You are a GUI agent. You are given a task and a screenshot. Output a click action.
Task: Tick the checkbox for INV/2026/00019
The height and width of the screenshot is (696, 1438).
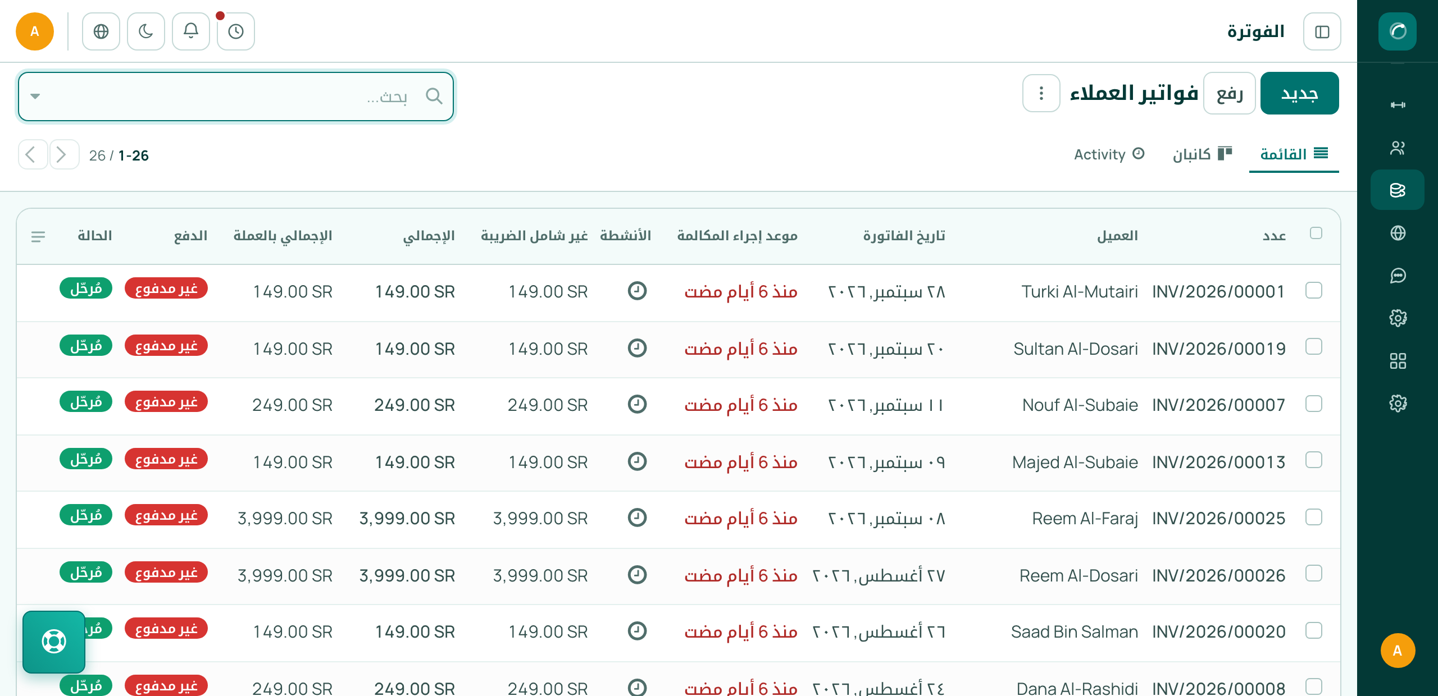1313,347
